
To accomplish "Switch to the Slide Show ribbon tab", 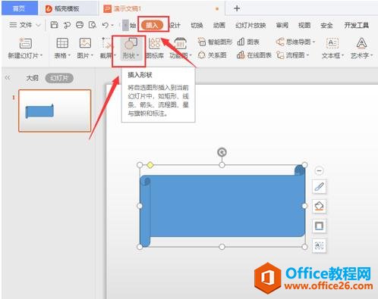I will [x=250, y=25].
